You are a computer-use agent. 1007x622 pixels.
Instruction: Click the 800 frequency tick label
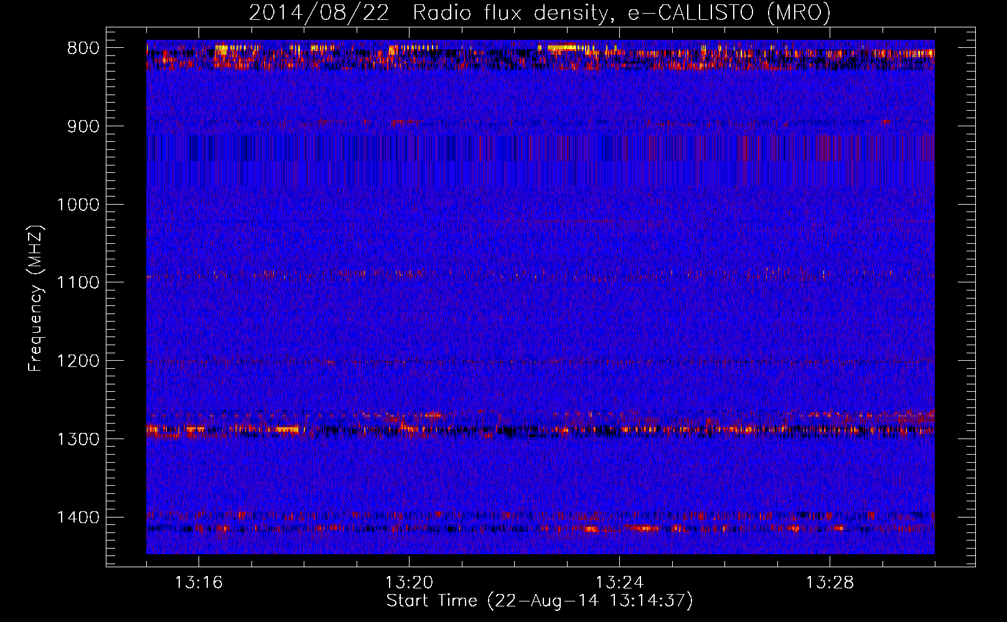click(83, 49)
